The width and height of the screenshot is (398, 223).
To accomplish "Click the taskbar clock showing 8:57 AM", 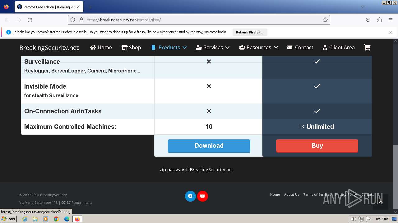I will pos(382,219).
